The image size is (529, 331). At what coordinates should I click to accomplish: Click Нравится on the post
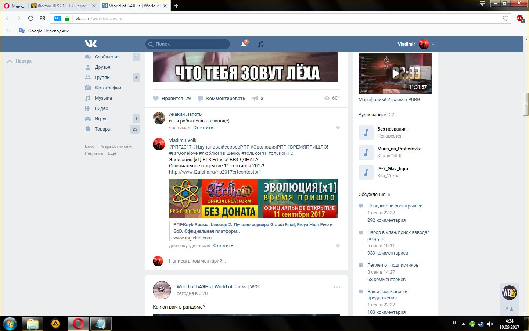172,99
